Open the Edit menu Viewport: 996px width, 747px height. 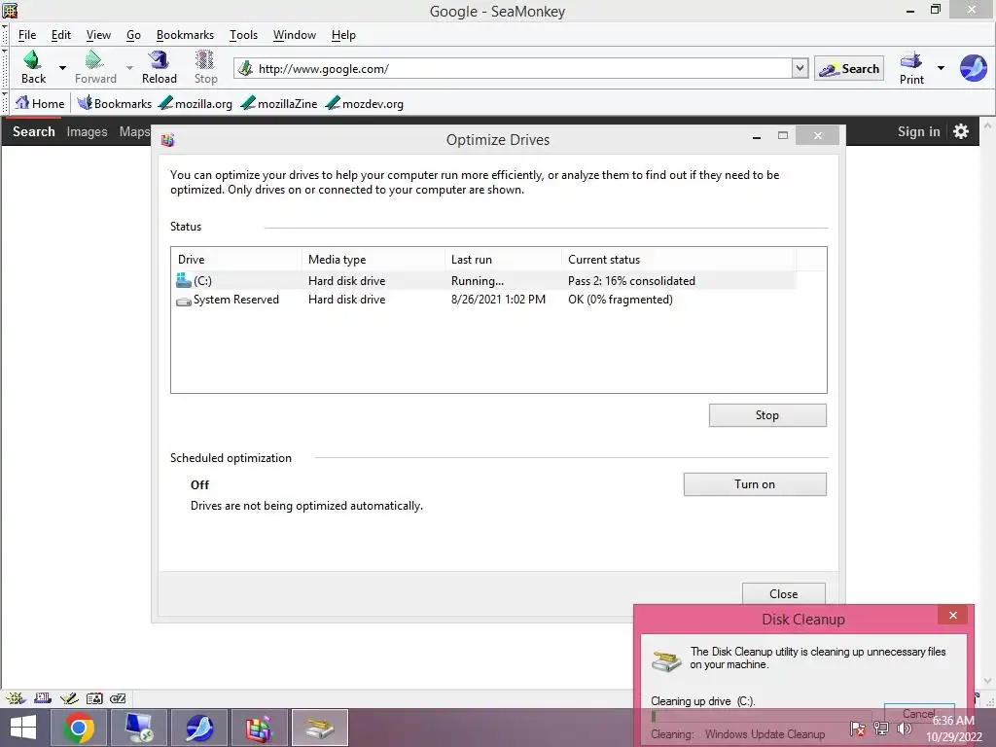pos(61,35)
